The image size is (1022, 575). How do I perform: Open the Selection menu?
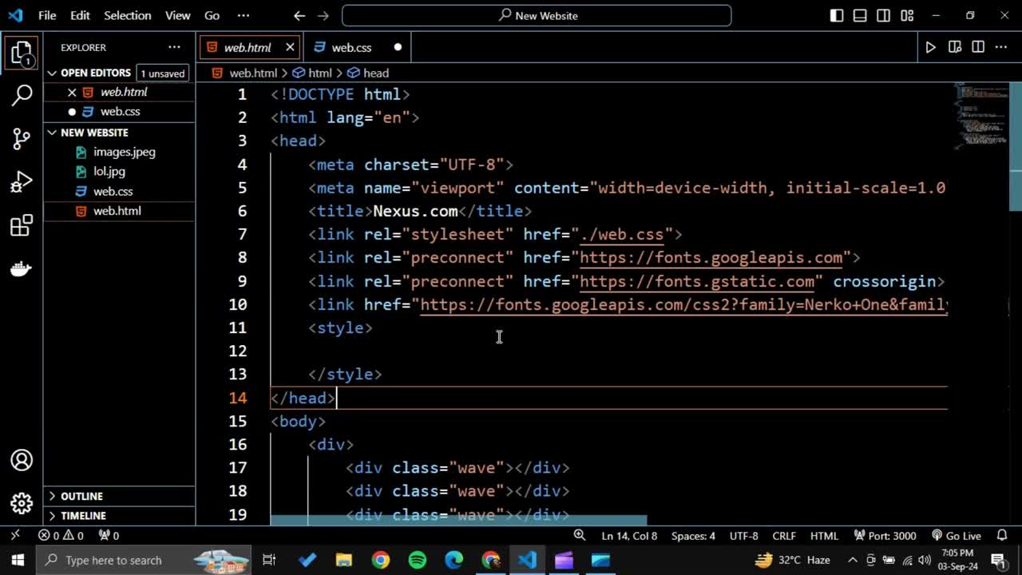(127, 16)
